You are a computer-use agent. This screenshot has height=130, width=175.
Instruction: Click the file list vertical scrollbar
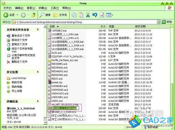pyautogui.click(x=171, y=75)
